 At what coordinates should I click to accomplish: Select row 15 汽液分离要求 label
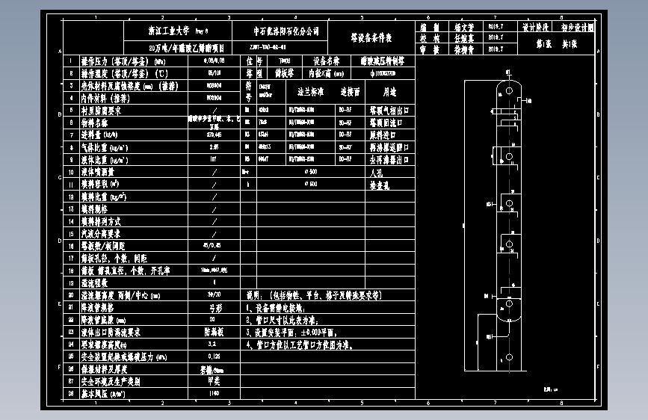(101, 234)
